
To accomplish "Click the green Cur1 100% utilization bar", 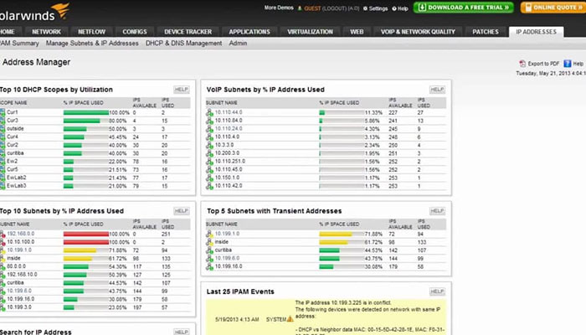I will click(86, 112).
